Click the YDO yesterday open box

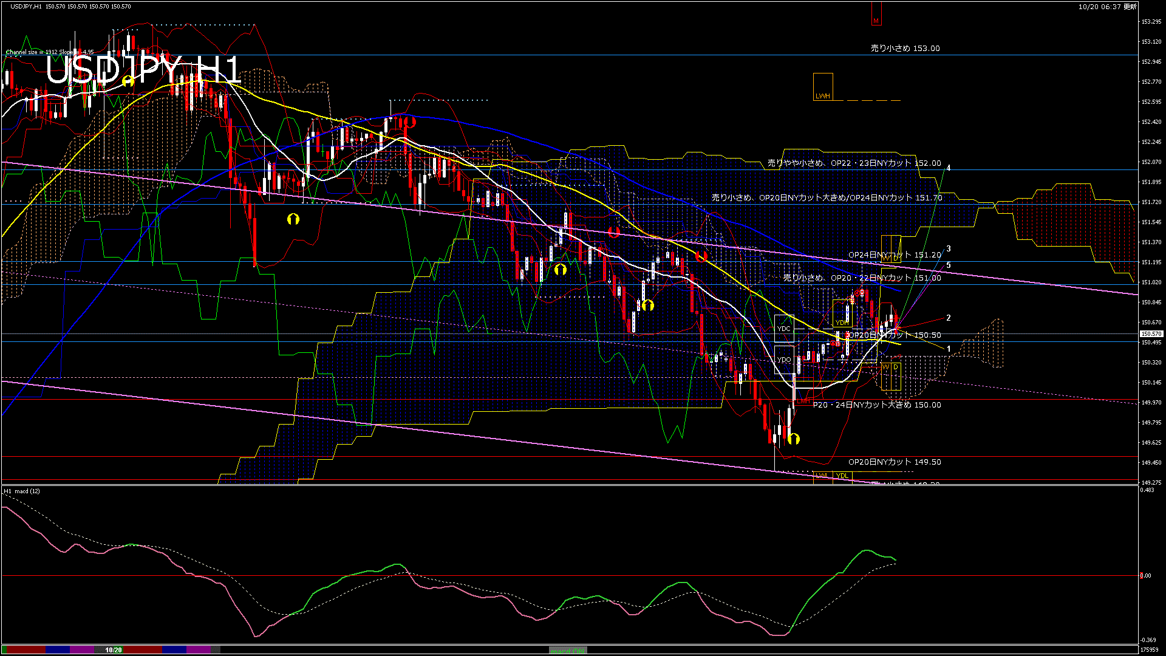coord(783,360)
